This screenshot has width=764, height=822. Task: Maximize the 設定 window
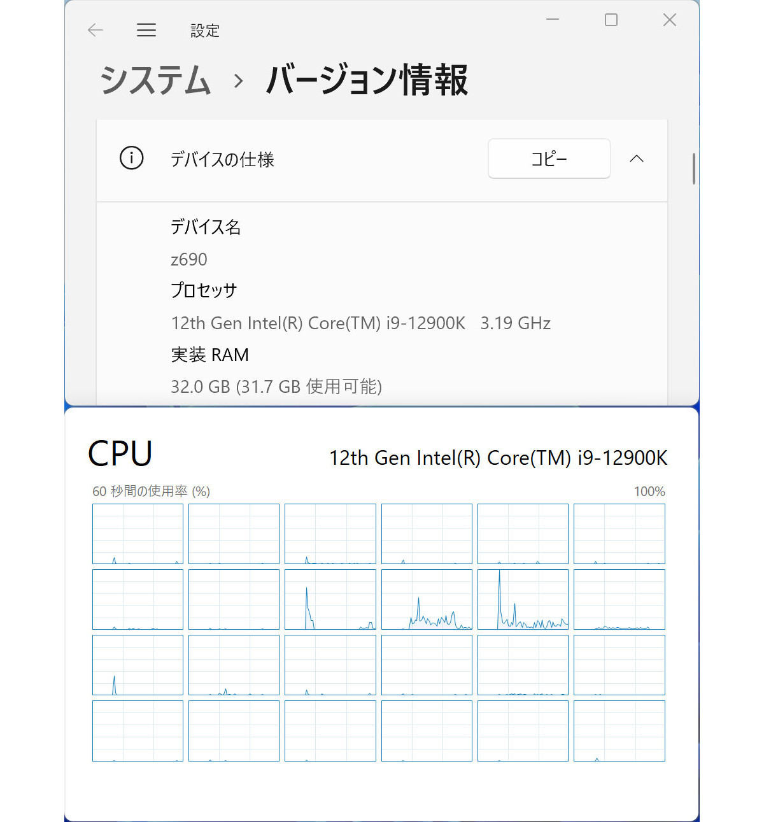tap(611, 20)
